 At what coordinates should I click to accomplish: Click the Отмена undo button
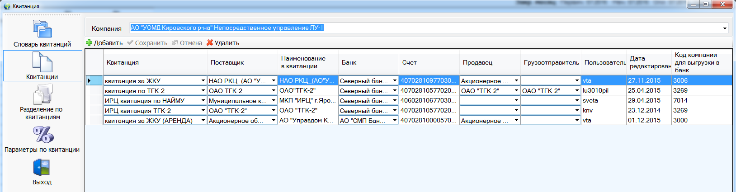coord(187,43)
